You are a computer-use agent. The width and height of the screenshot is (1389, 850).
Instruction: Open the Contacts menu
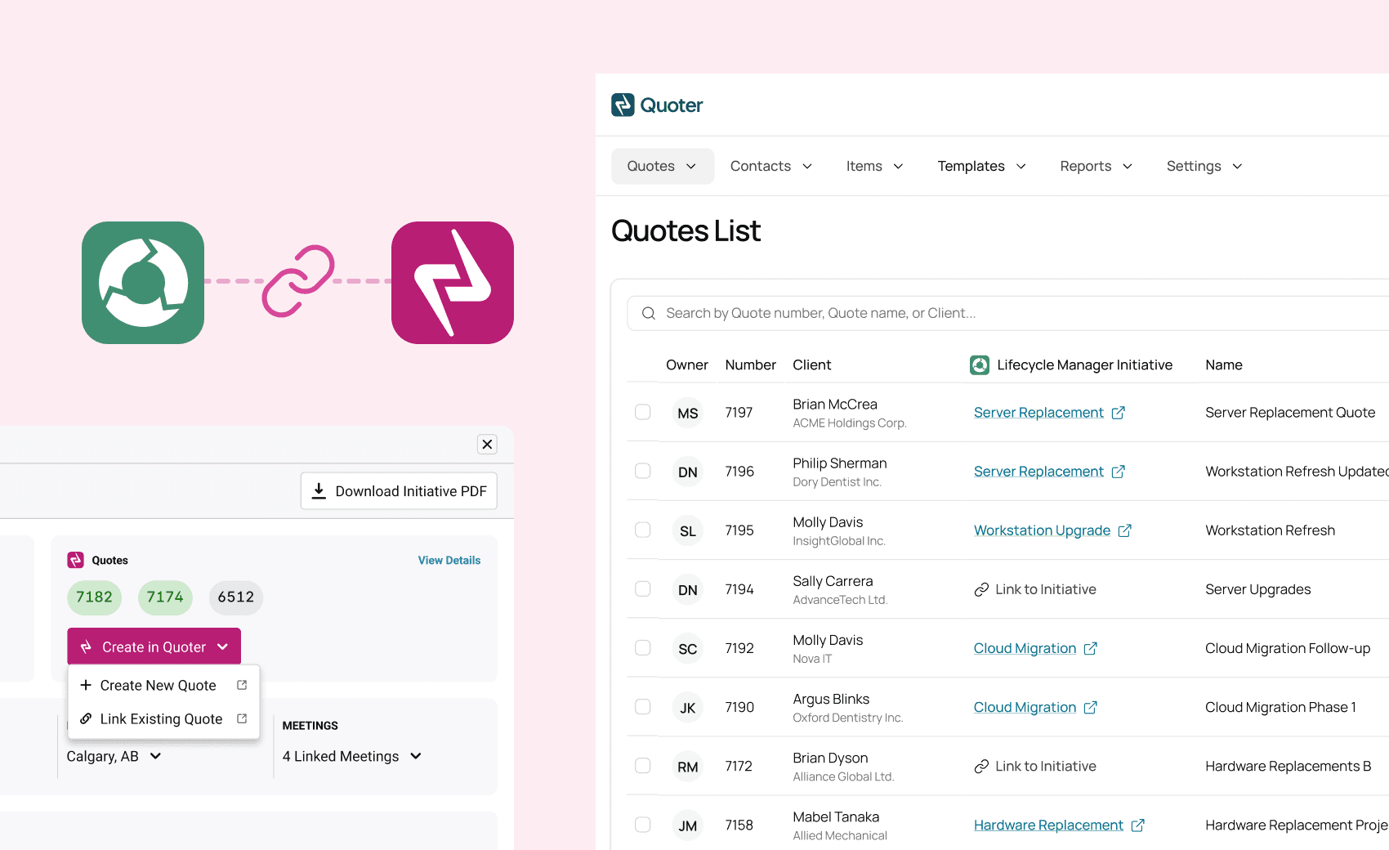(771, 166)
